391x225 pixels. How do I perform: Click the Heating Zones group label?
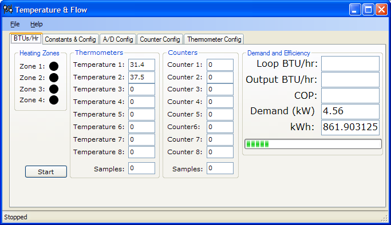pos(40,53)
